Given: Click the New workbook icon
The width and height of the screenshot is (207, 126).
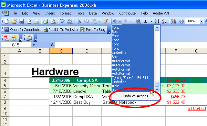Looking at the screenshot, I should (x=6, y=21).
